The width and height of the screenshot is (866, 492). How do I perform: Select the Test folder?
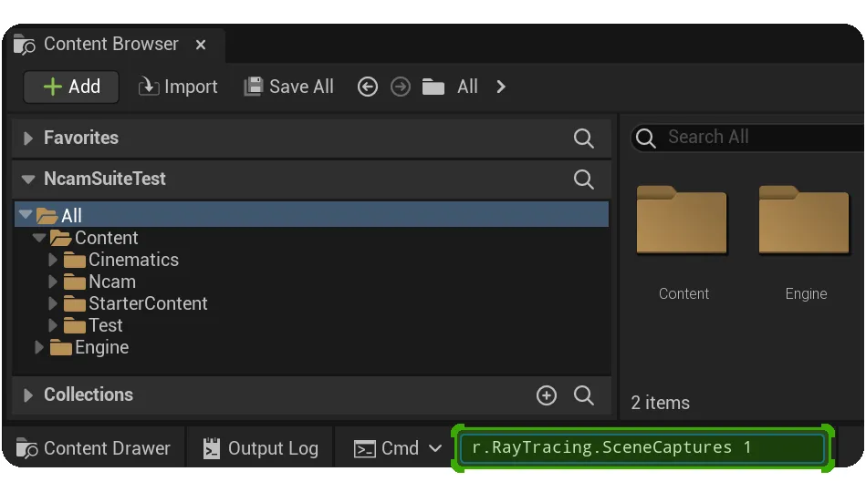(x=93, y=325)
